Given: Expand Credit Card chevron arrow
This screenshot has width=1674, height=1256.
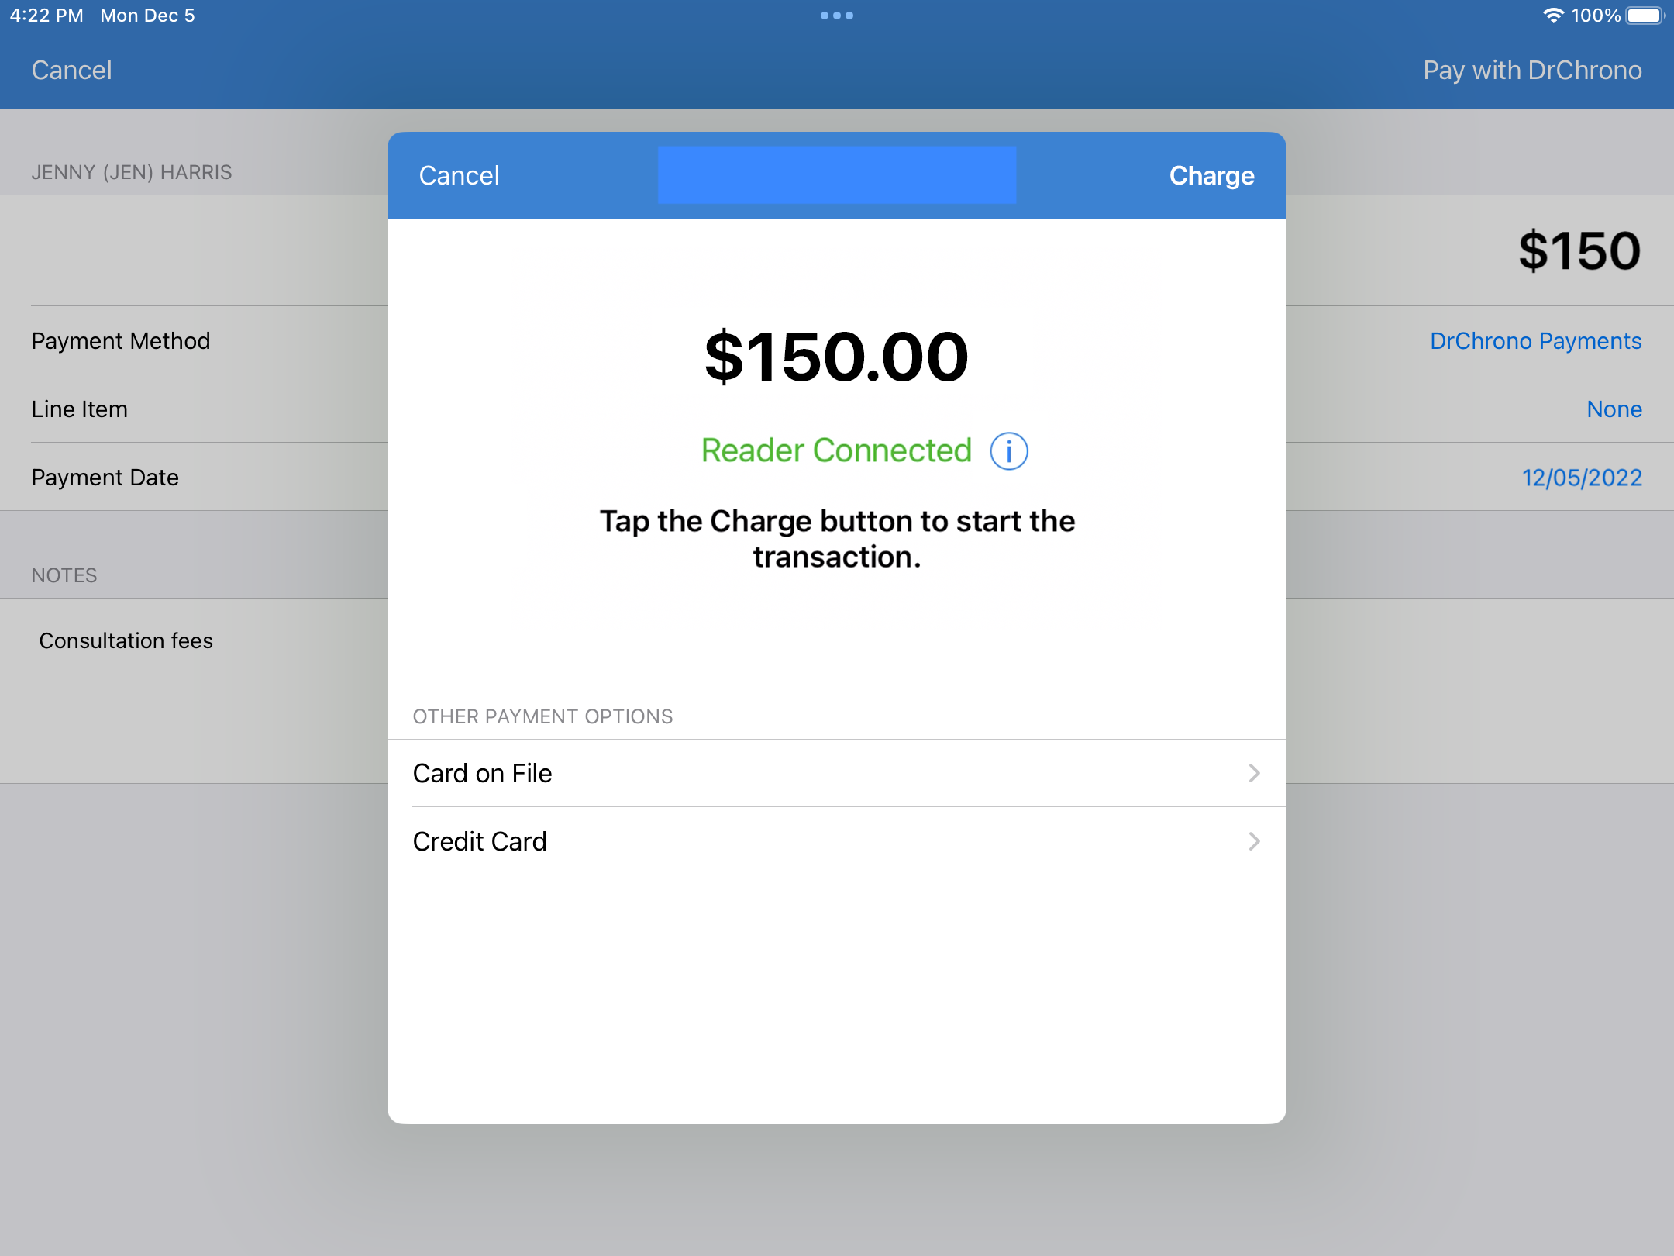Looking at the screenshot, I should (1253, 842).
